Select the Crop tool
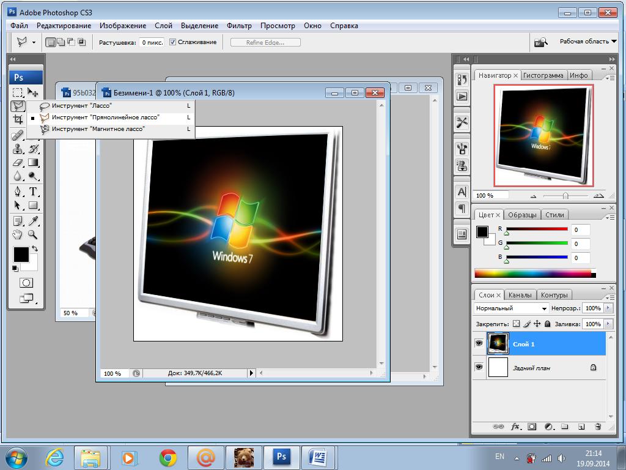The width and height of the screenshot is (626, 470). 18,119
